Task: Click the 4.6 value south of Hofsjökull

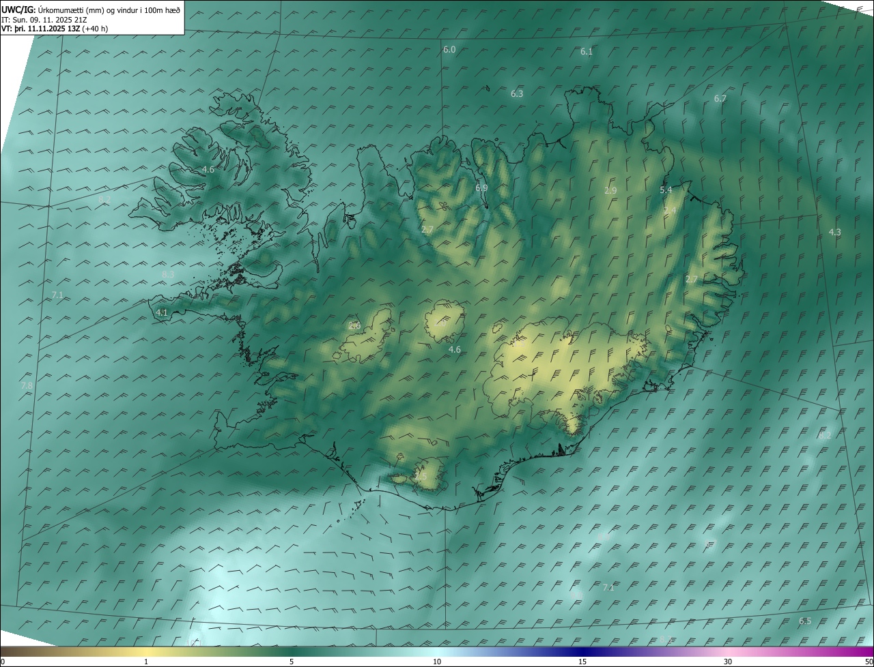Action: click(454, 350)
